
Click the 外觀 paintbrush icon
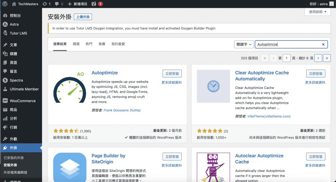tap(5, 139)
